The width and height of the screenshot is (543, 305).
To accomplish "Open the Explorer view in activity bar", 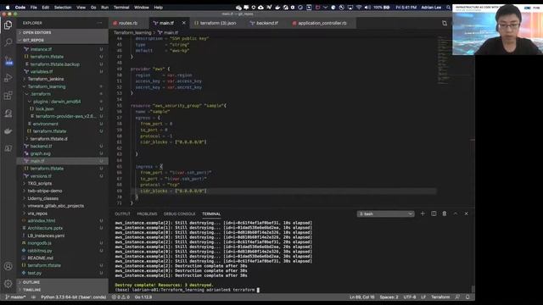I will [8, 25].
